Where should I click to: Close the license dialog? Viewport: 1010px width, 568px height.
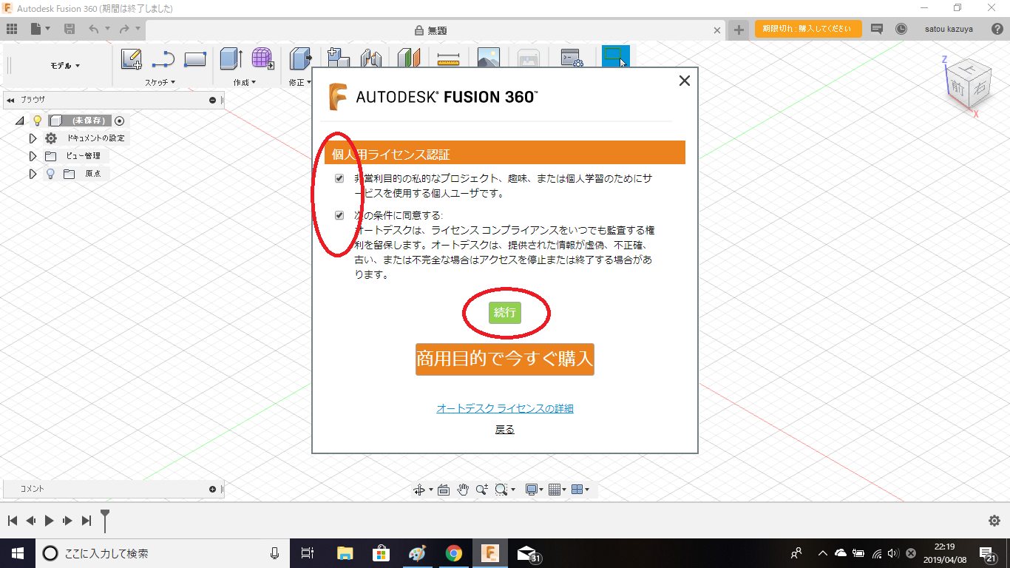(x=685, y=81)
